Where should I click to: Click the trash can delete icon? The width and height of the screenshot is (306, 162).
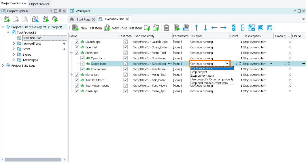tap(166, 28)
